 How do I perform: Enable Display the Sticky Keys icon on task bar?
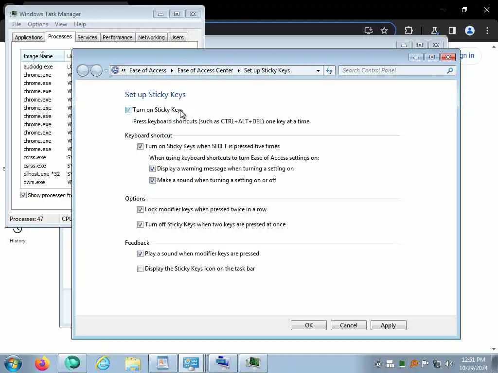click(x=140, y=269)
